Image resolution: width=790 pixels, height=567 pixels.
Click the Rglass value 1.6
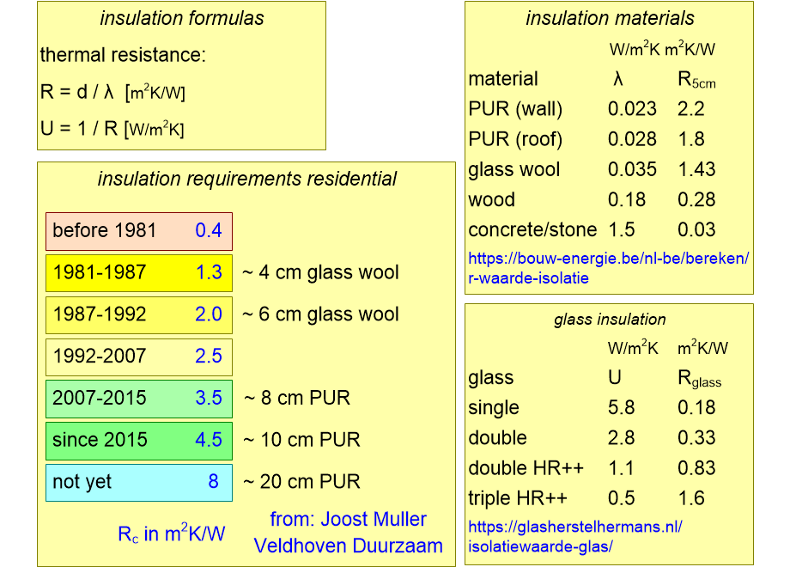pyautogui.click(x=690, y=498)
